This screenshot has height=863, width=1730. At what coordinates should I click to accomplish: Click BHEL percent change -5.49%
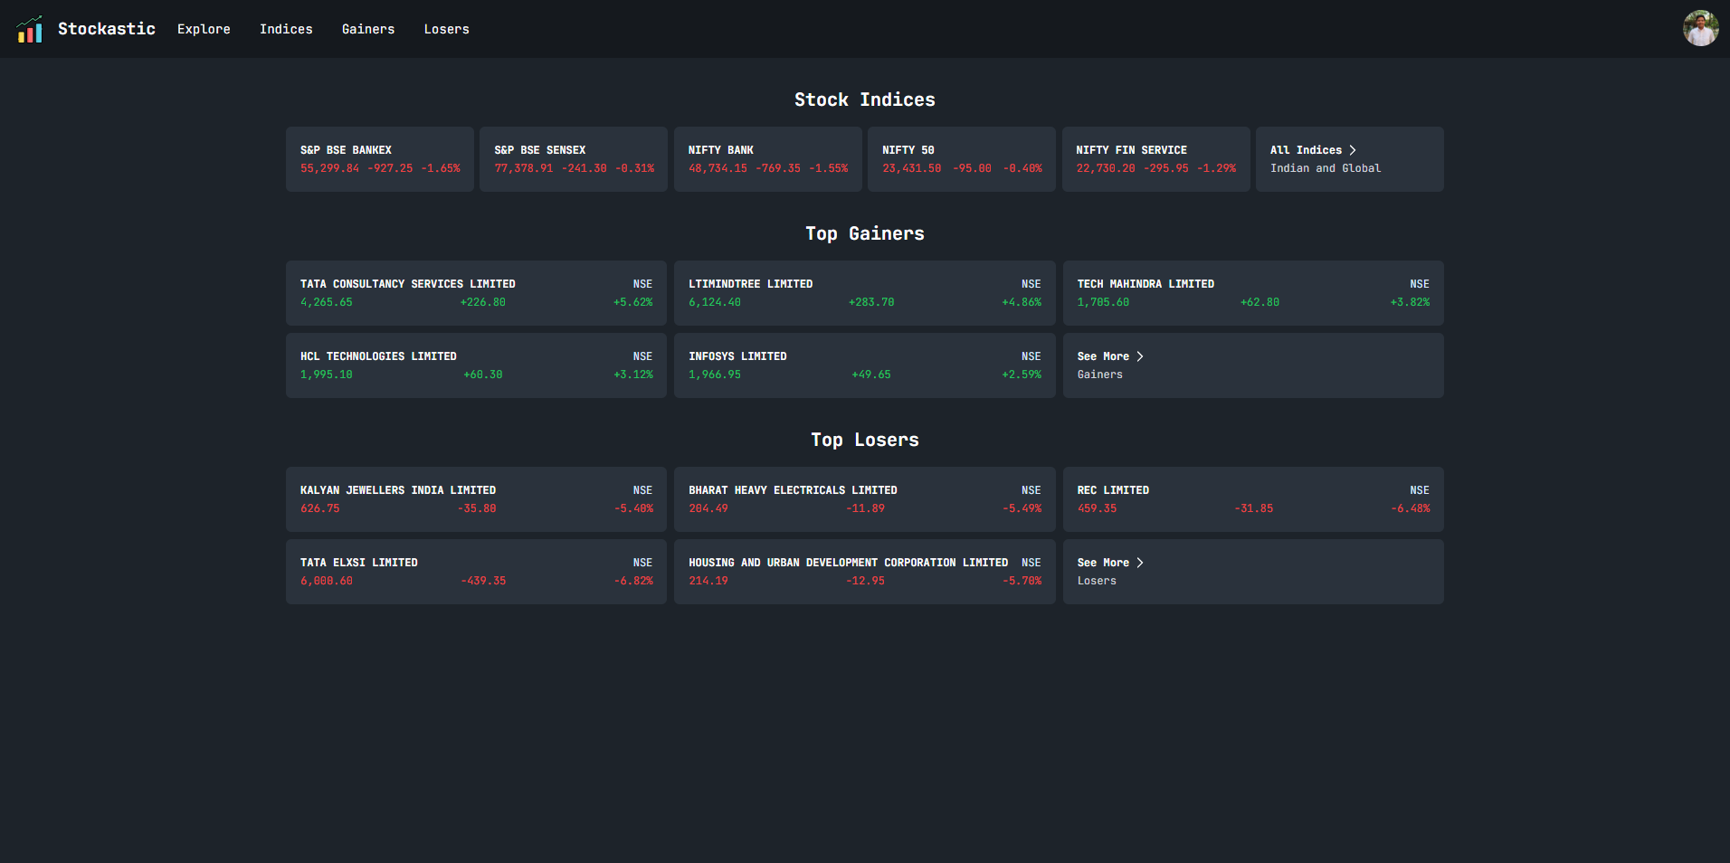(x=1022, y=508)
